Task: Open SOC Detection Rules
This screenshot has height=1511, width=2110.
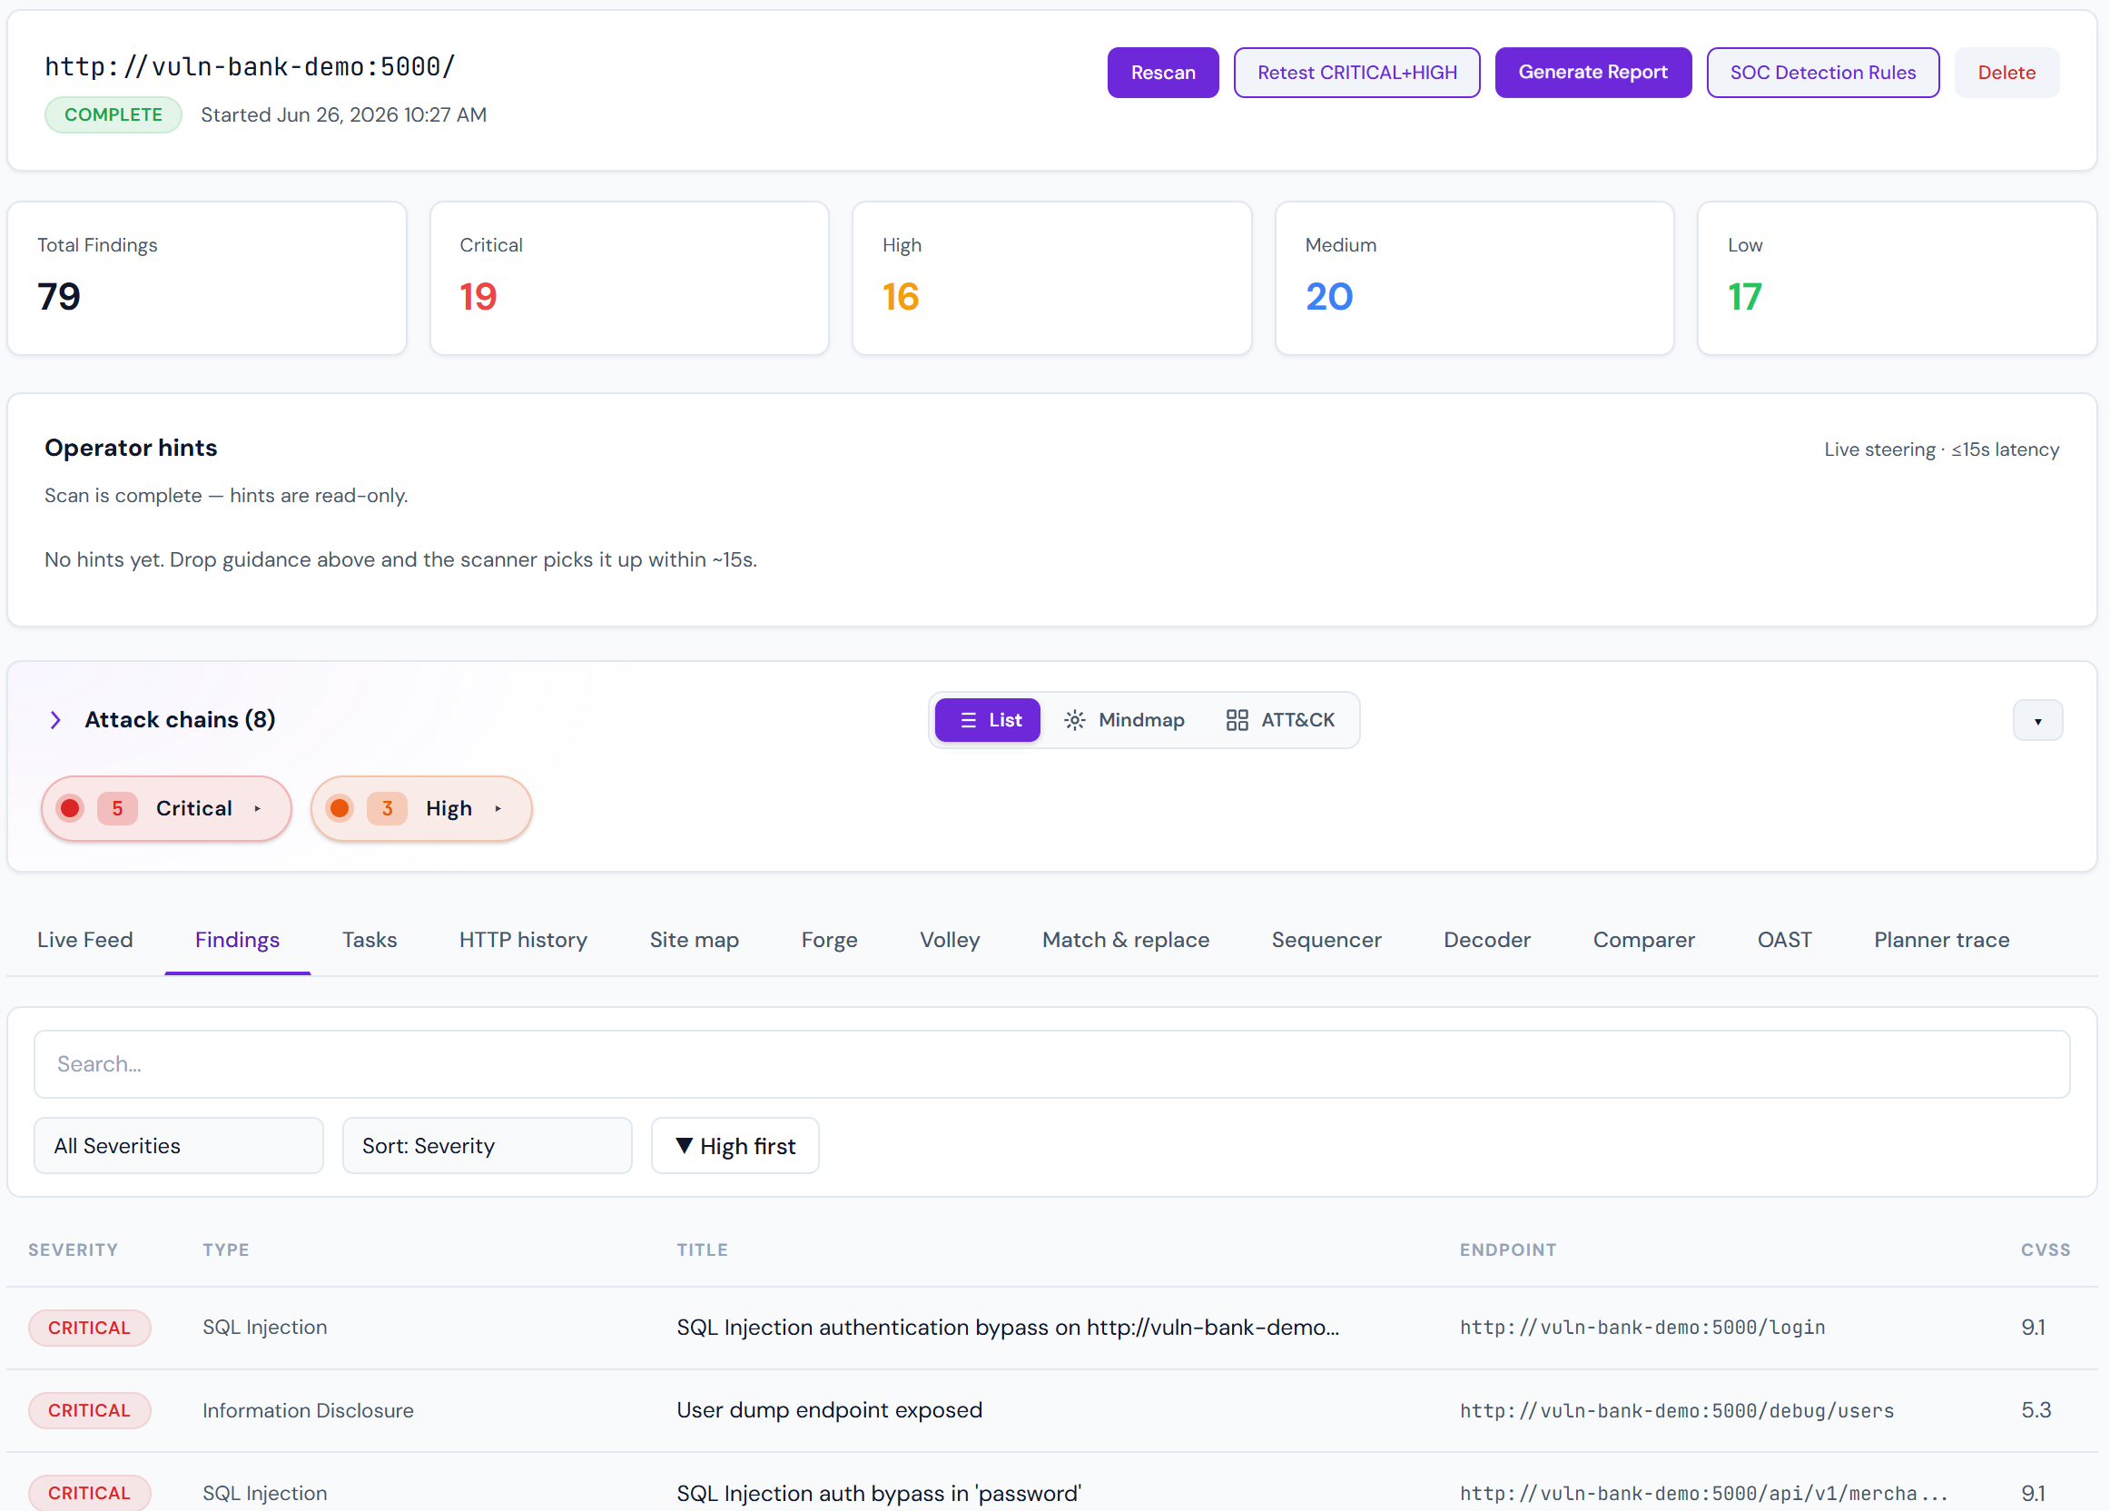Action: coord(1822,73)
